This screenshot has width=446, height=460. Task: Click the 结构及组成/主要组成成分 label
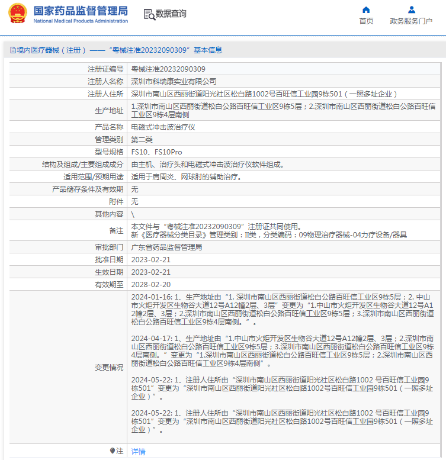(82, 165)
